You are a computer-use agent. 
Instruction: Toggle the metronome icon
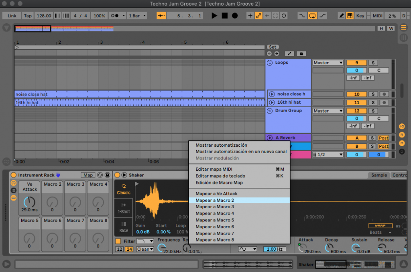coord(114,16)
